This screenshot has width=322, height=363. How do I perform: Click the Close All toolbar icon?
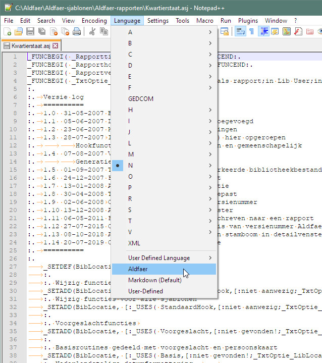65,31
